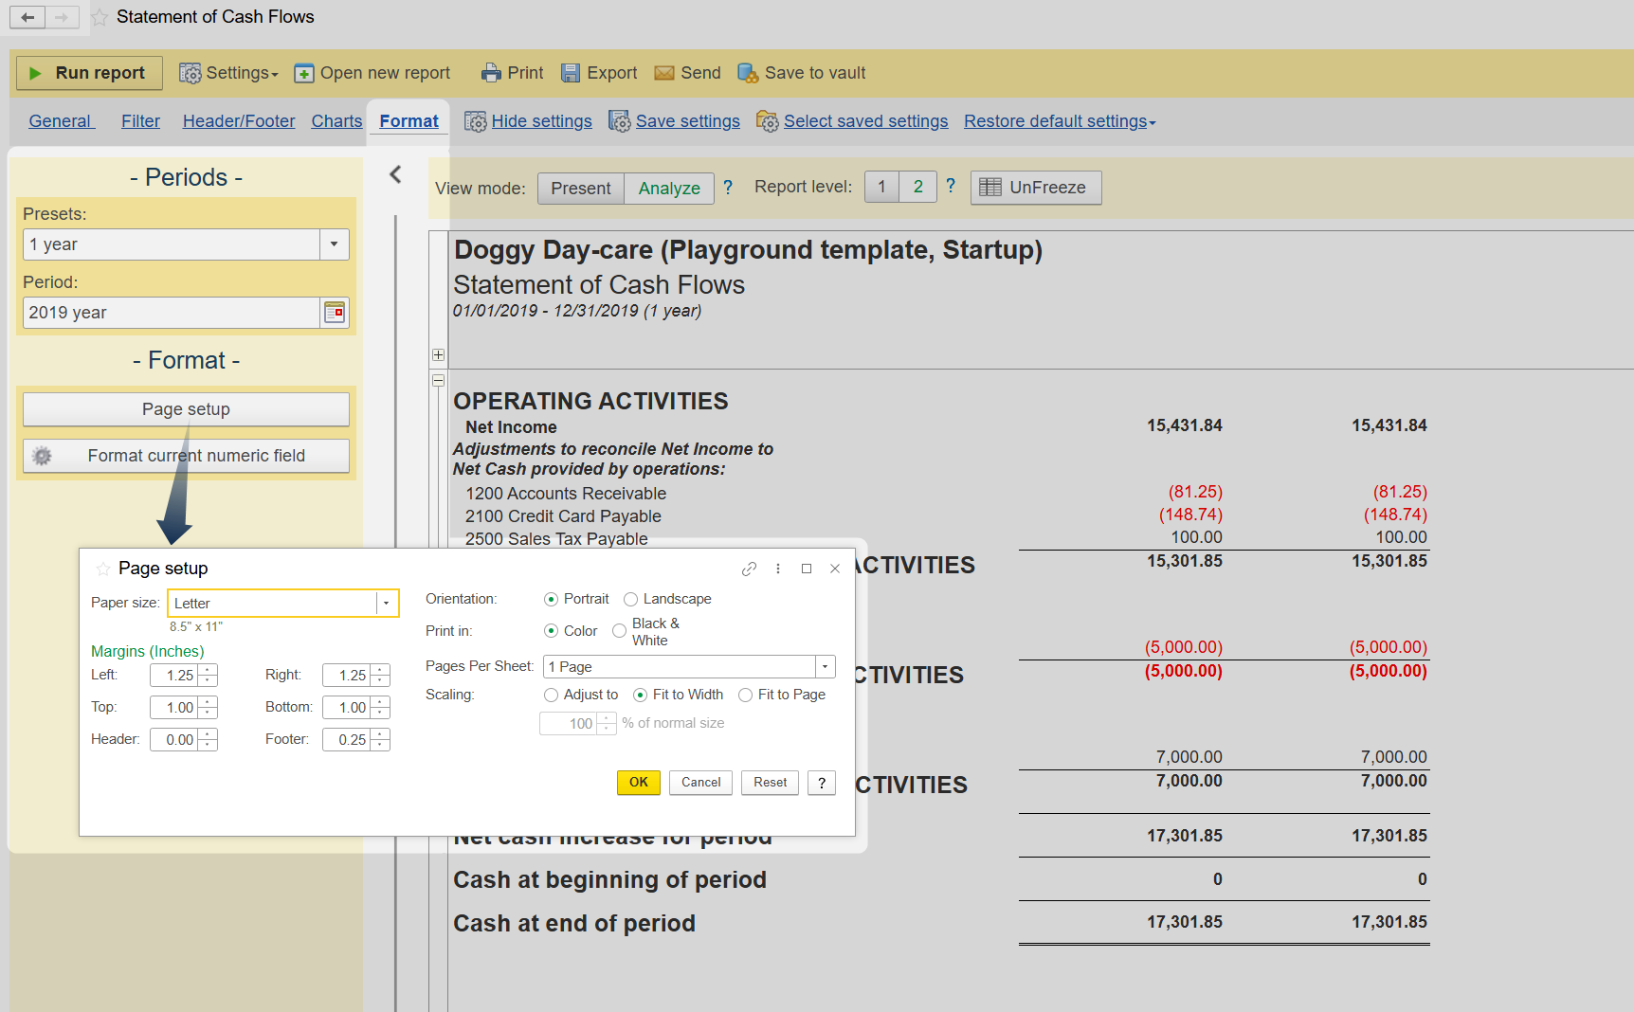The image size is (1634, 1012).
Task: Expand the Pages Per Sheet dropdown
Action: tap(825, 667)
